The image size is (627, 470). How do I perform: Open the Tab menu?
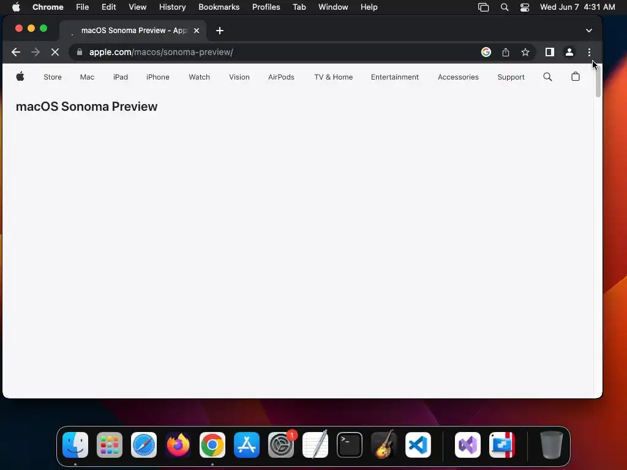(299, 7)
